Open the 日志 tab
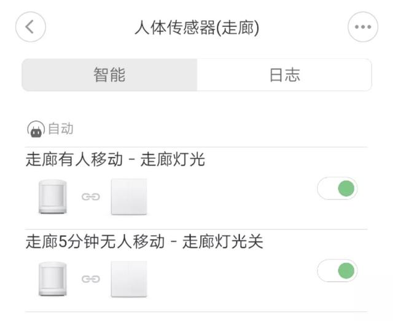Image resolution: width=393 pixels, height=321 pixels. pos(284,75)
